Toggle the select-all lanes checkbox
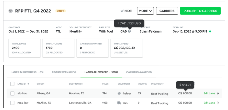228x110 pixels. click(12, 84)
